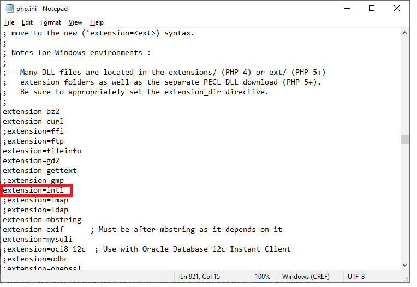Open the Help menu
Image resolution: width=417 pixels, height=287 pixels.
point(97,22)
